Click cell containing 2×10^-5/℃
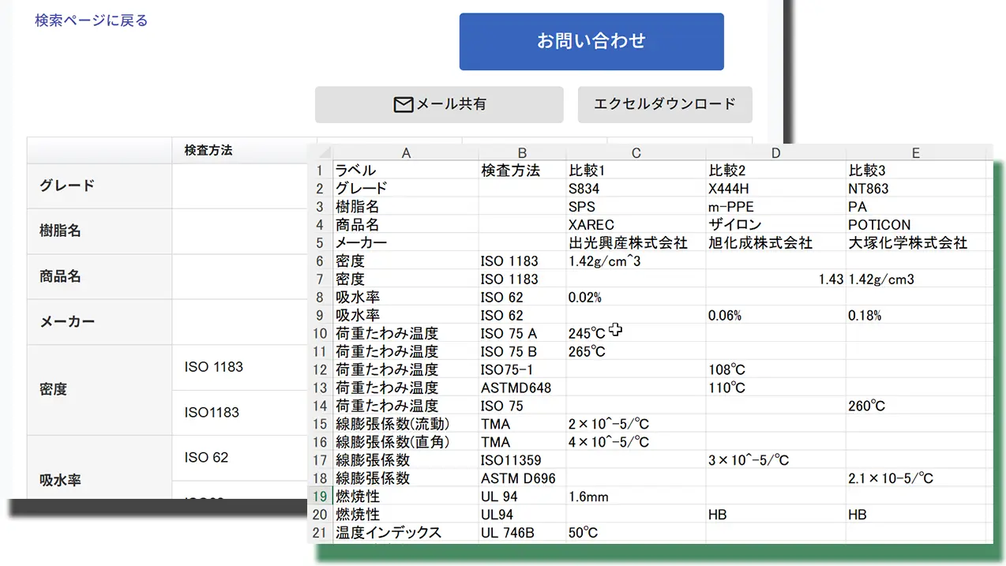The image size is (1006, 566). pos(636,424)
